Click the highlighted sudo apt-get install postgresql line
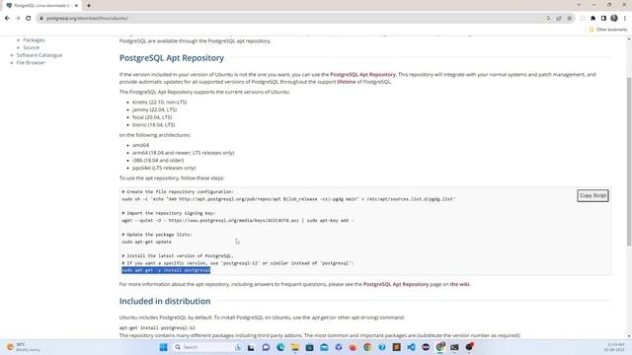 166,270
